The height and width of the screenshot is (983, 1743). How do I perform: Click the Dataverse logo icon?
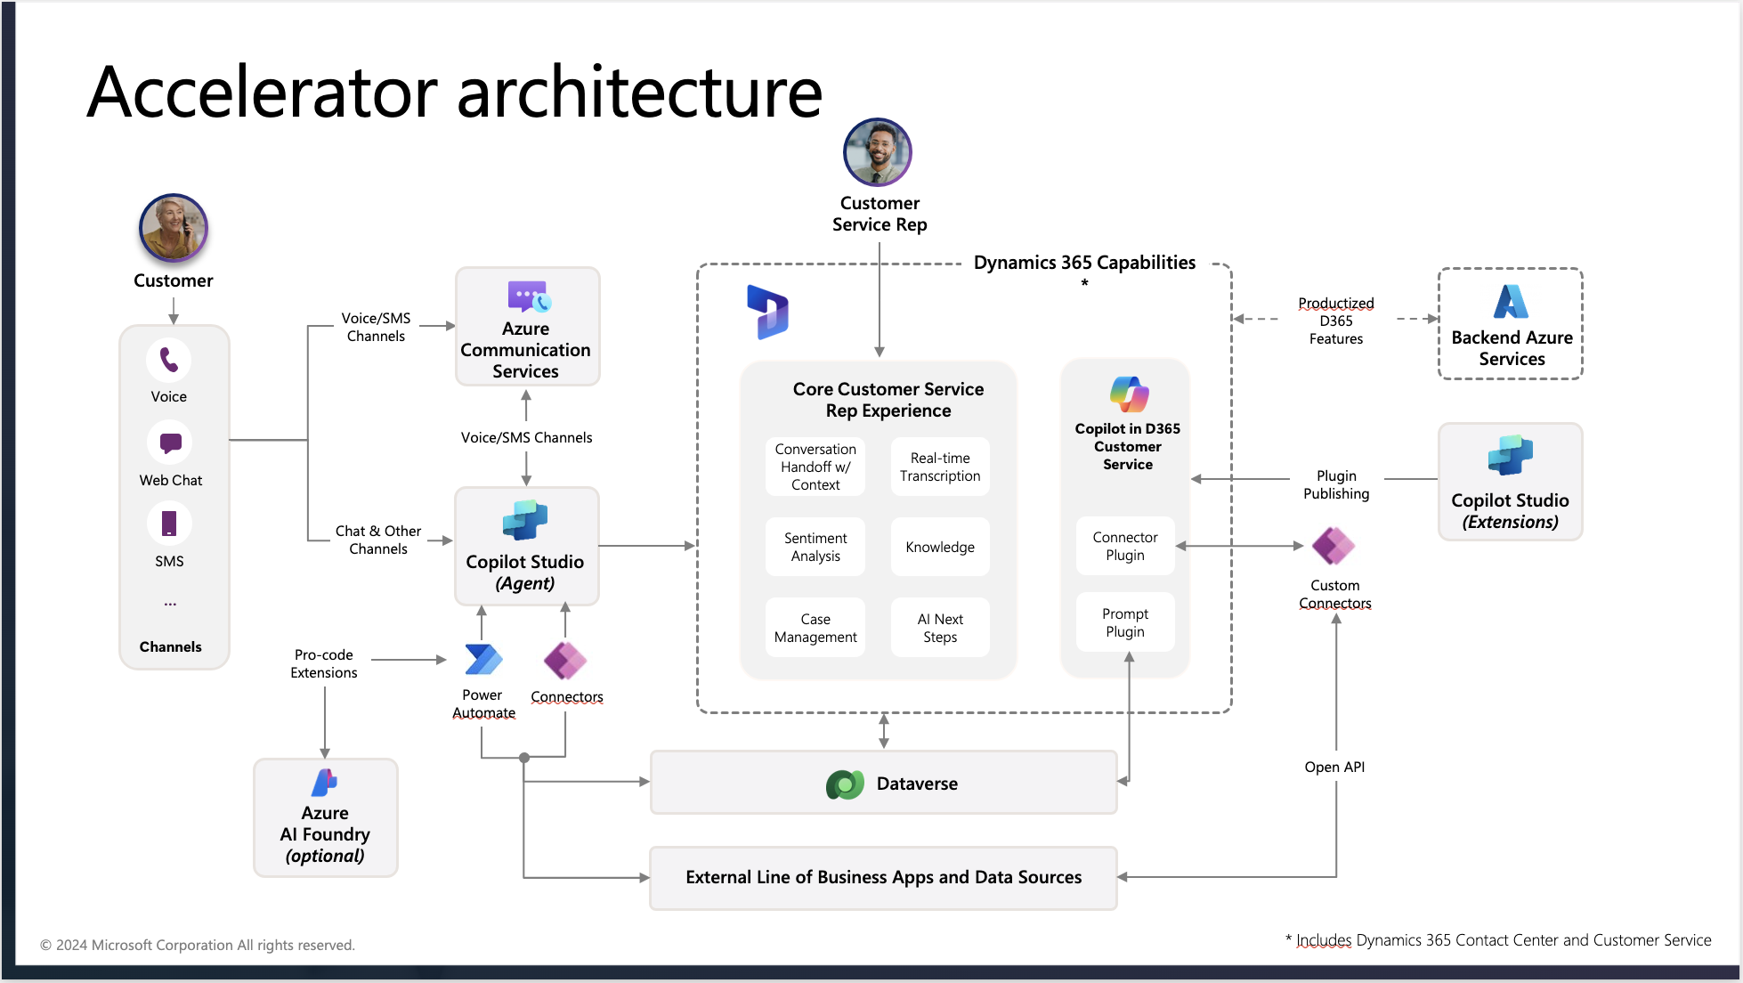[x=845, y=784]
